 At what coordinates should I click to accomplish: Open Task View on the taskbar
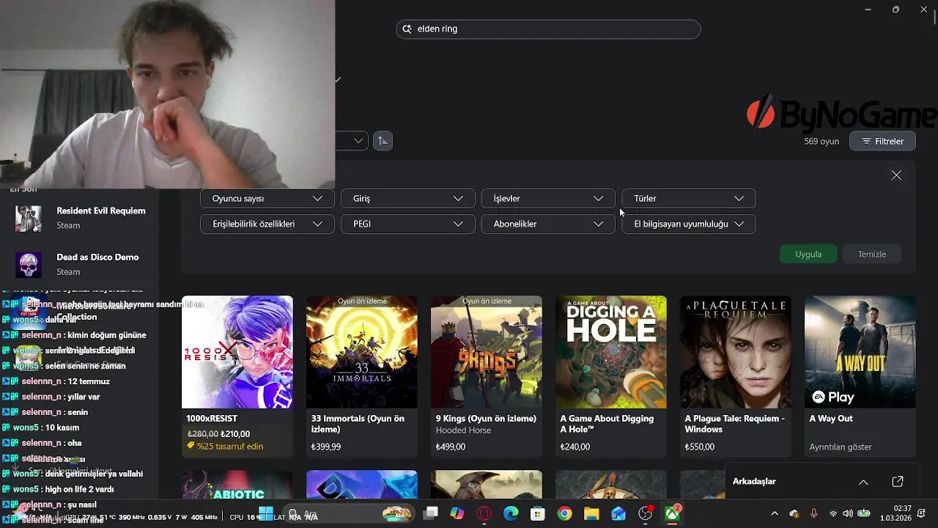tap(431, 514)
